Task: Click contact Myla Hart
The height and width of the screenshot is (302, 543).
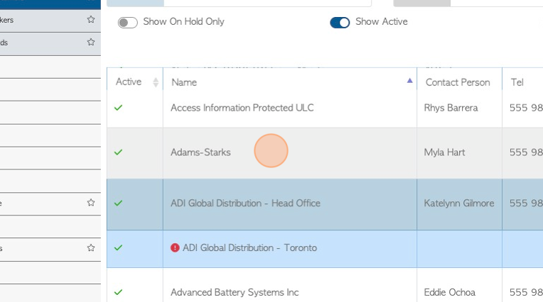Action: pos(444,152)
